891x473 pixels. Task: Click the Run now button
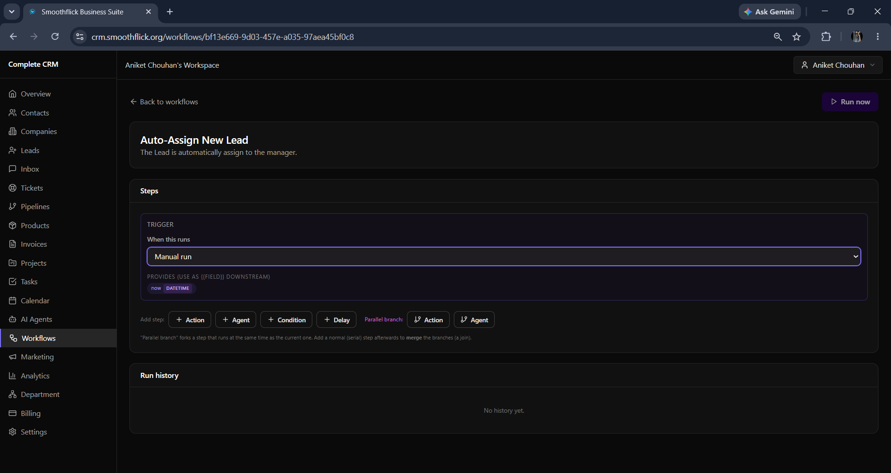tap(850, 102)
